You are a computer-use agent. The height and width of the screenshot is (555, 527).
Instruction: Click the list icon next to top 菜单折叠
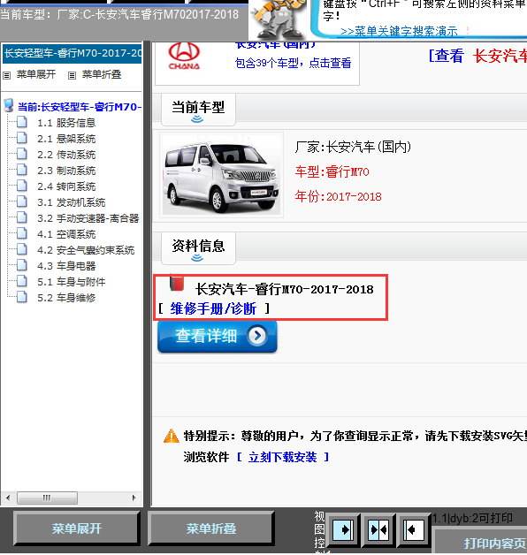click(x=72, y=75)
